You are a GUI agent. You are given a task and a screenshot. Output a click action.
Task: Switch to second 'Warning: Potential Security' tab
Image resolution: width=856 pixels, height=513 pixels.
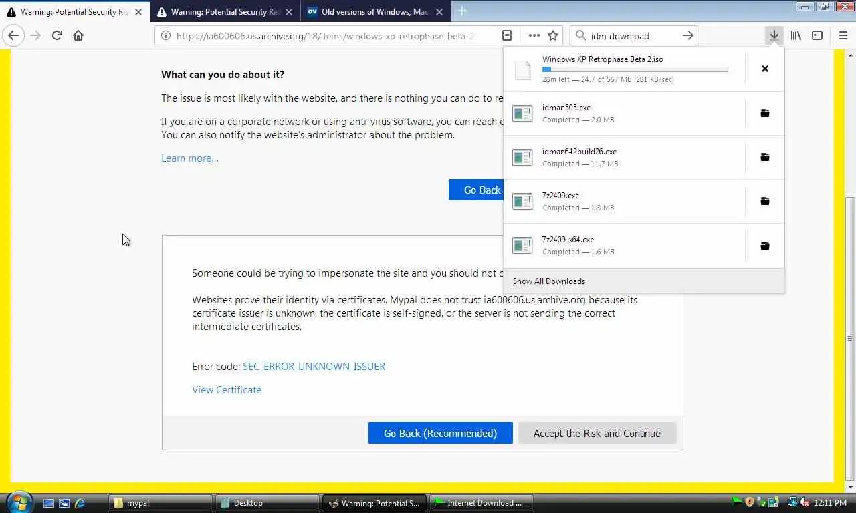pos(225,12)
